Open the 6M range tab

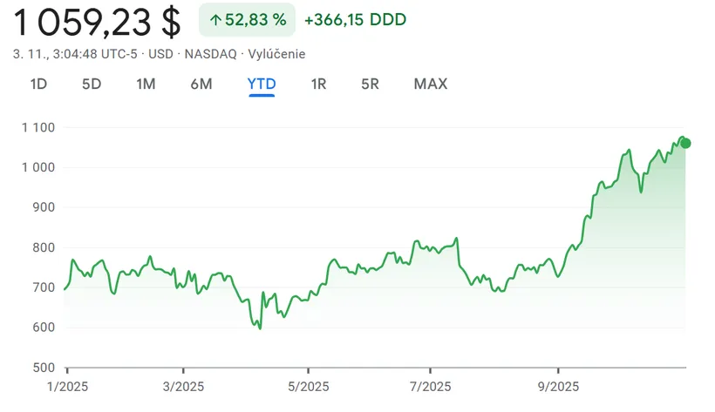201,84
